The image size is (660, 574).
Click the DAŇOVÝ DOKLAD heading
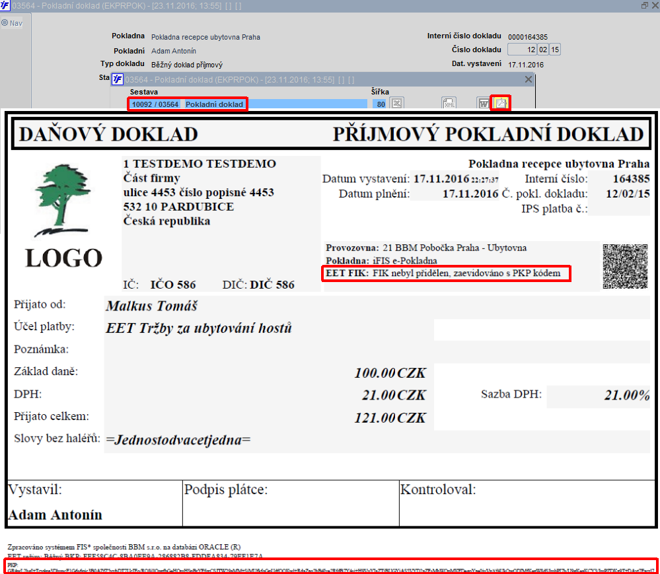point(108,134)
